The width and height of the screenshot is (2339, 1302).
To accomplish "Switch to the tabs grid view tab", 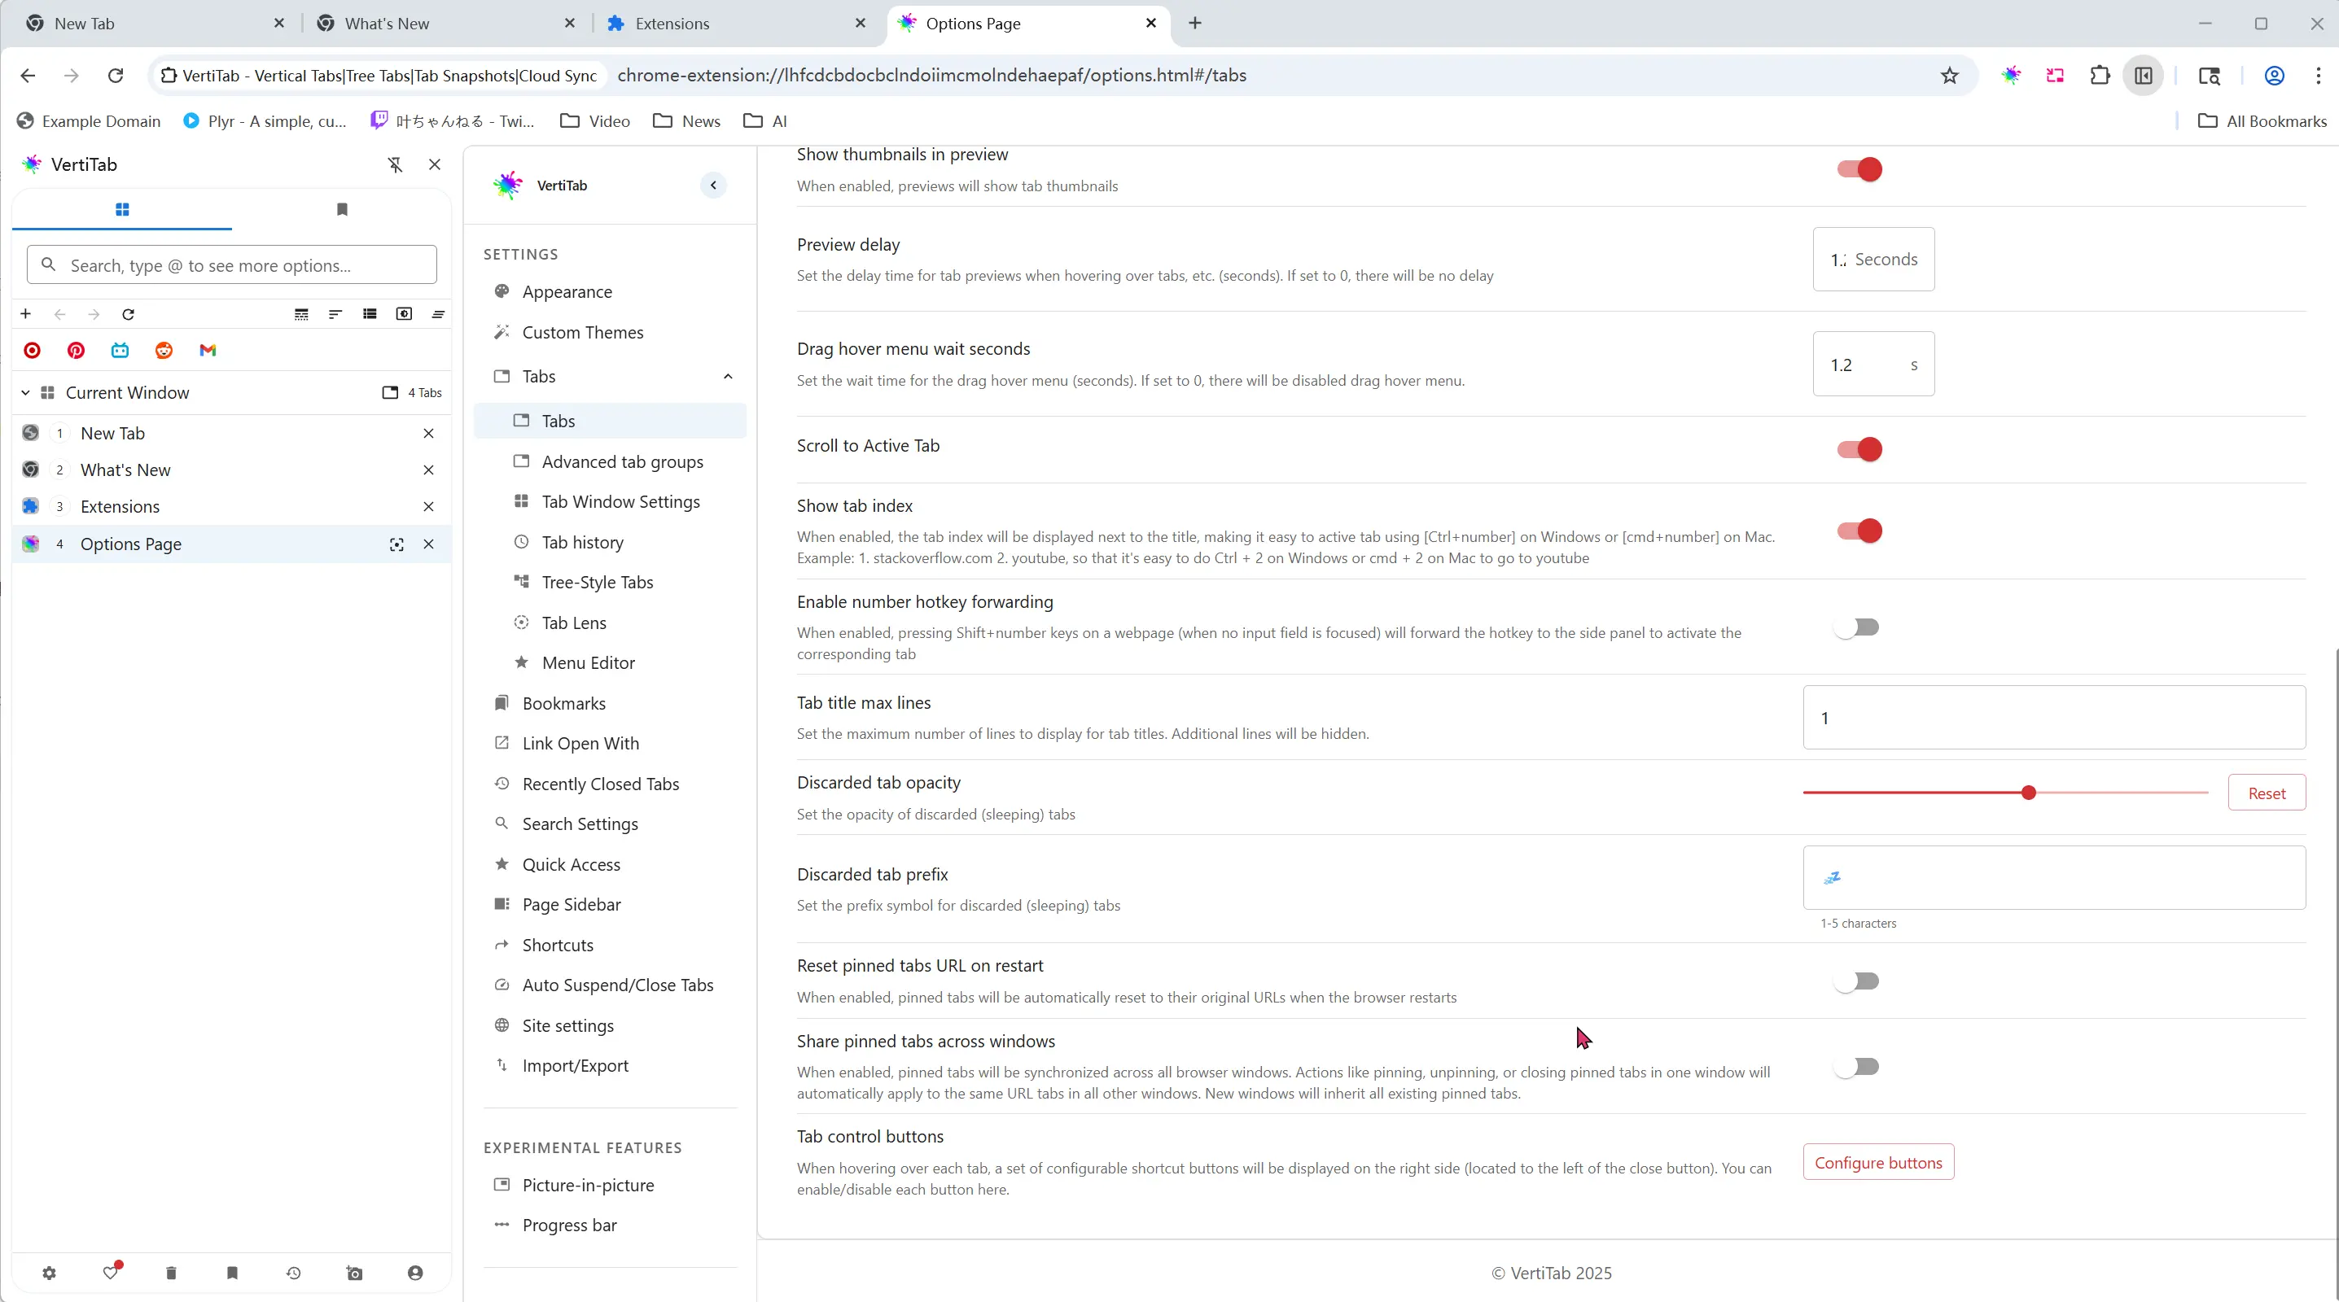I will click(x=123, y=210).
